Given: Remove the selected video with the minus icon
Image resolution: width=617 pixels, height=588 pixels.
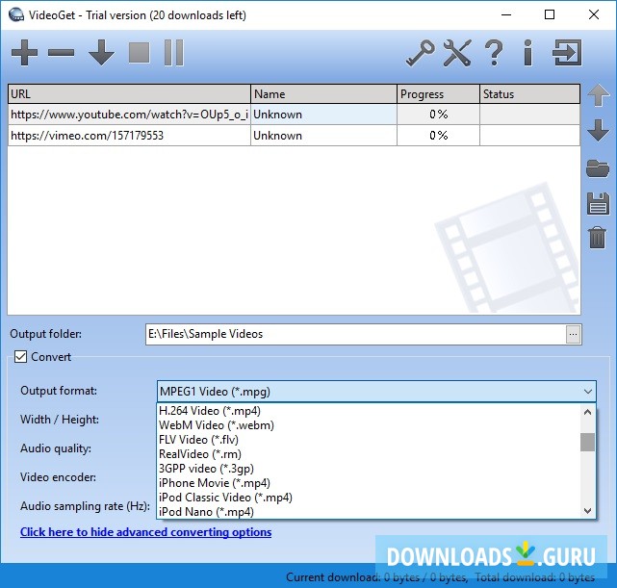Looking at the screenshot, I should pyautogui.click(x=61, y=52).
